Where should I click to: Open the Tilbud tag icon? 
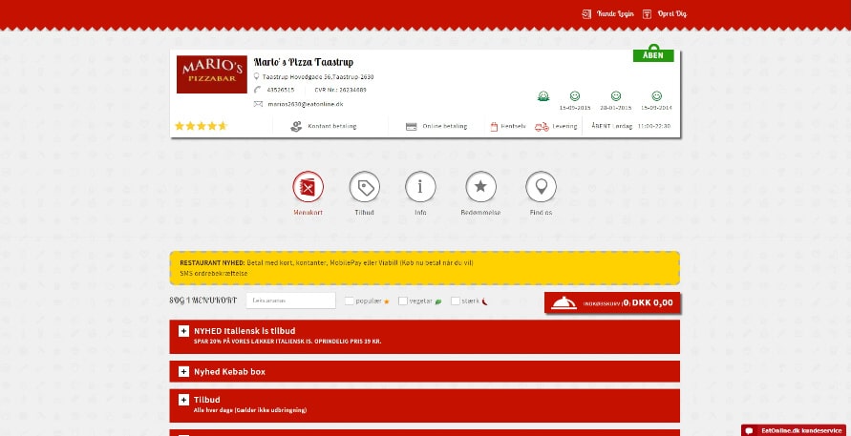(x=364, y=187)
